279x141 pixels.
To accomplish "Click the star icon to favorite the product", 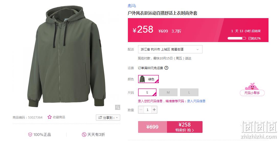I will pos(49,117).
